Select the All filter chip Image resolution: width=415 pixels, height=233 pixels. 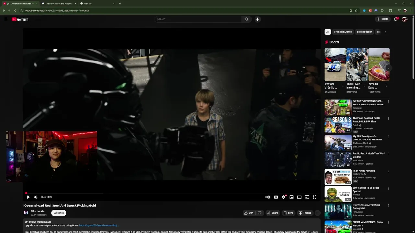pyautogui.click(x=327, y=32)
